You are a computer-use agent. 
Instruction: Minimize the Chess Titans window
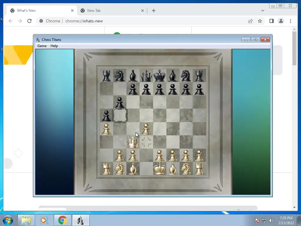point(246,40)
